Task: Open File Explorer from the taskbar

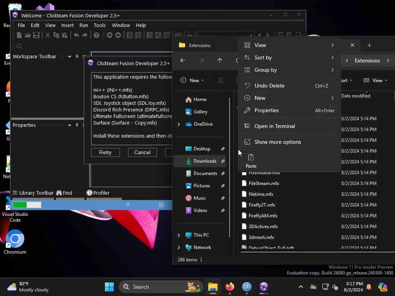Action: coord(213,287)
